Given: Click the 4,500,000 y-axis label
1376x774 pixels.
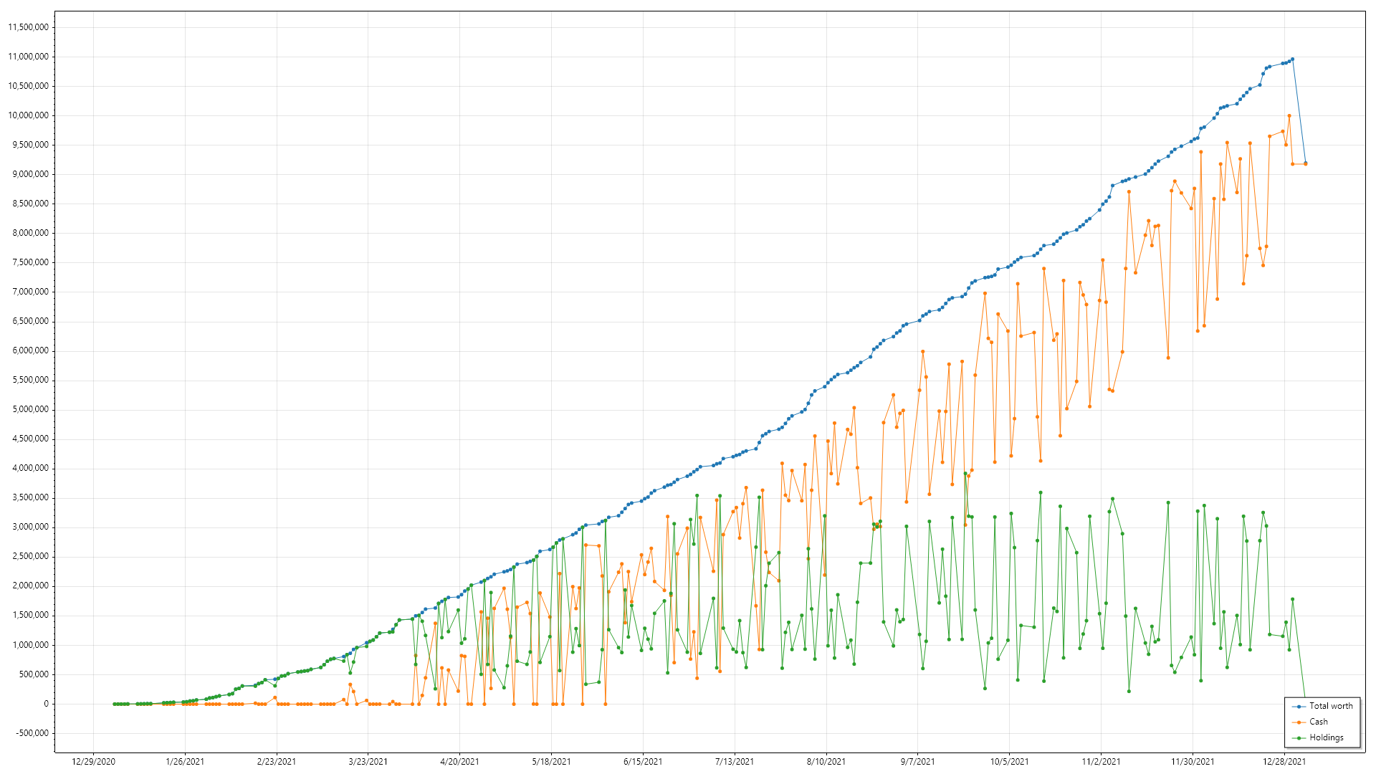Looking at the screenshot, I should coord(31,439).
